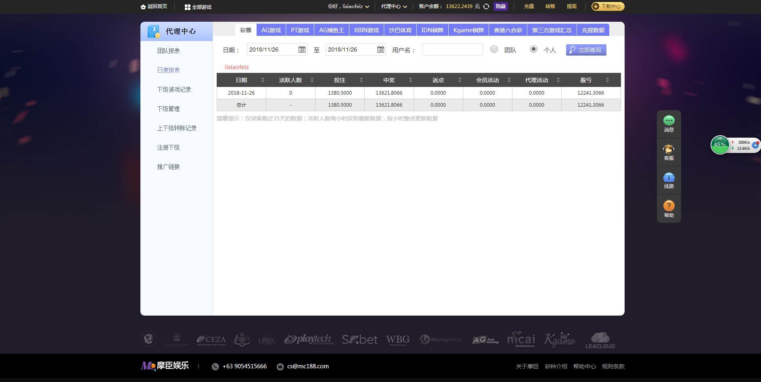This screenshot has width=761, height=382.
Task: Click the phone icon in footer
Action: pyautogui.click(x=215, y=367)
